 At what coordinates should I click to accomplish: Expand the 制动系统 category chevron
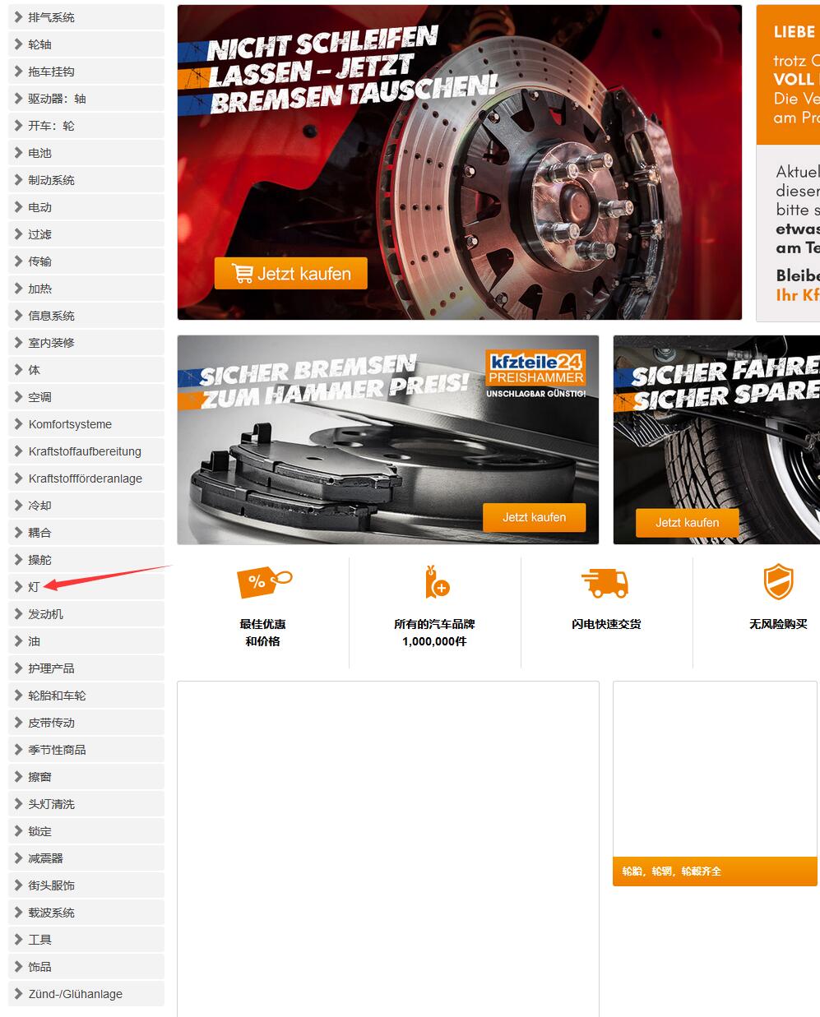(18, 179)
